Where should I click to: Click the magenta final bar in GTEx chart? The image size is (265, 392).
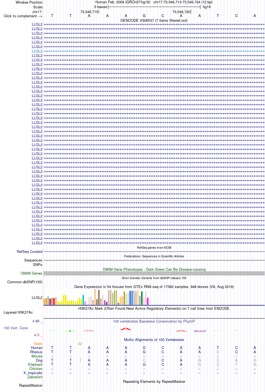148,301
